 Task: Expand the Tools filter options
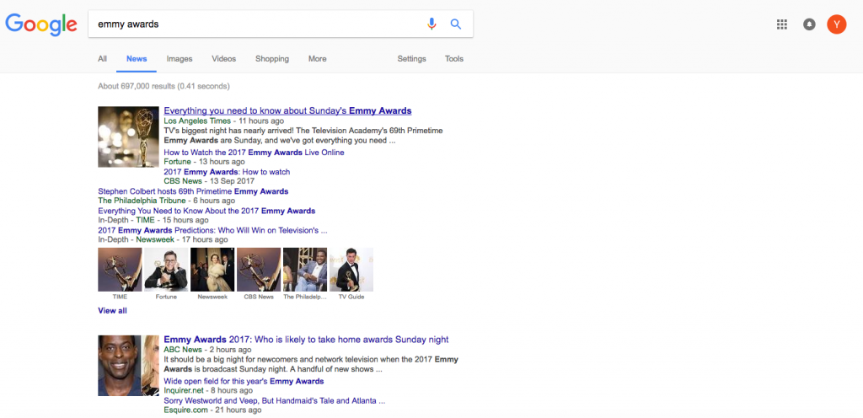[454, 59]
